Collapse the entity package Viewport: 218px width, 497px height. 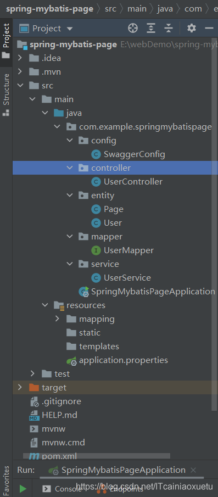pyautogui.click(x=70, y=196)
